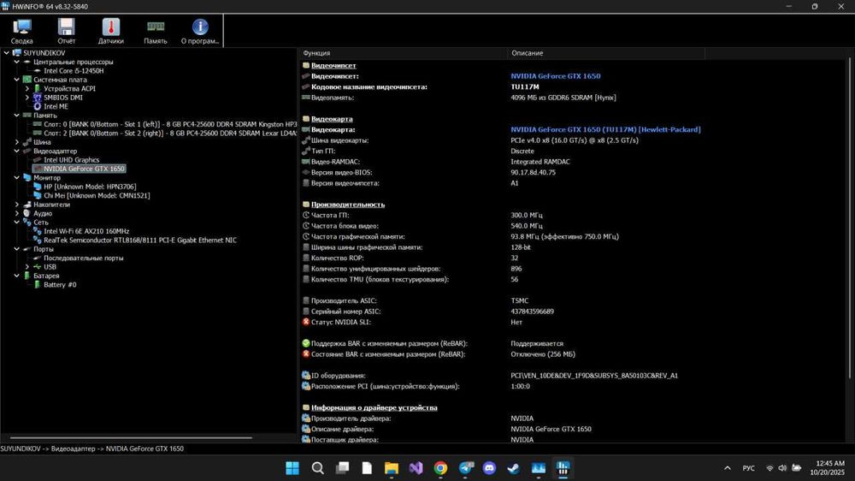Expand the Накопители tree node
The image size is (855, 481).
pos(17,205)
